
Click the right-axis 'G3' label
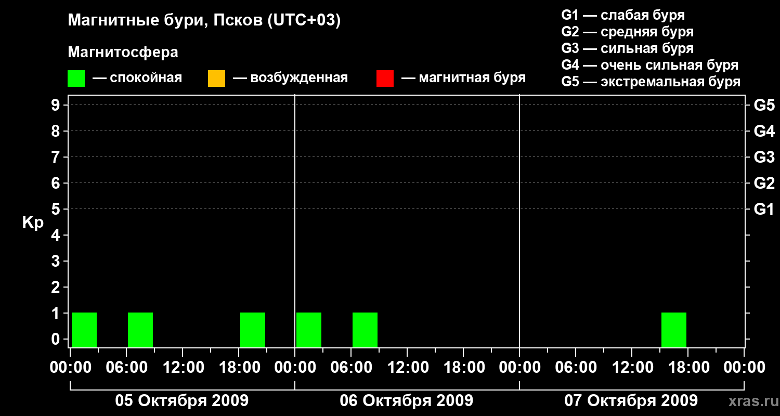point(764,157)
